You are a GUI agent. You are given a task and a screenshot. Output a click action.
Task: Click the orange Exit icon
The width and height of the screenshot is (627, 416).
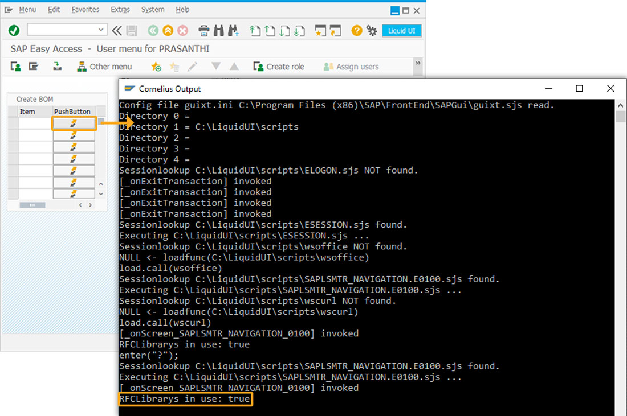click(168, 31)
